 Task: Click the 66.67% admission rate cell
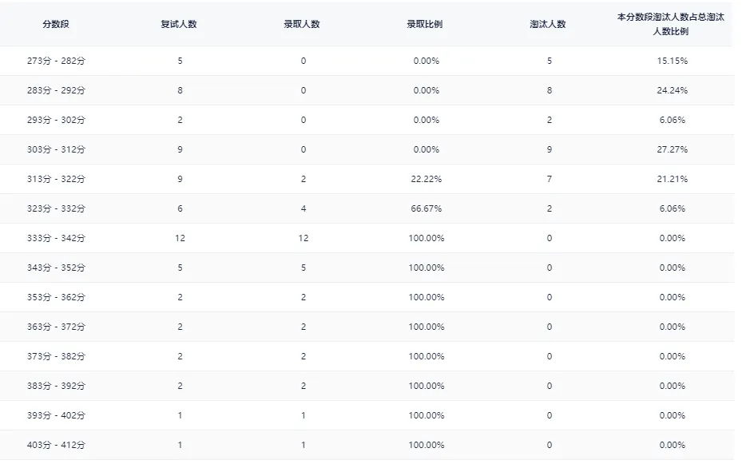(x=426, y=208)
